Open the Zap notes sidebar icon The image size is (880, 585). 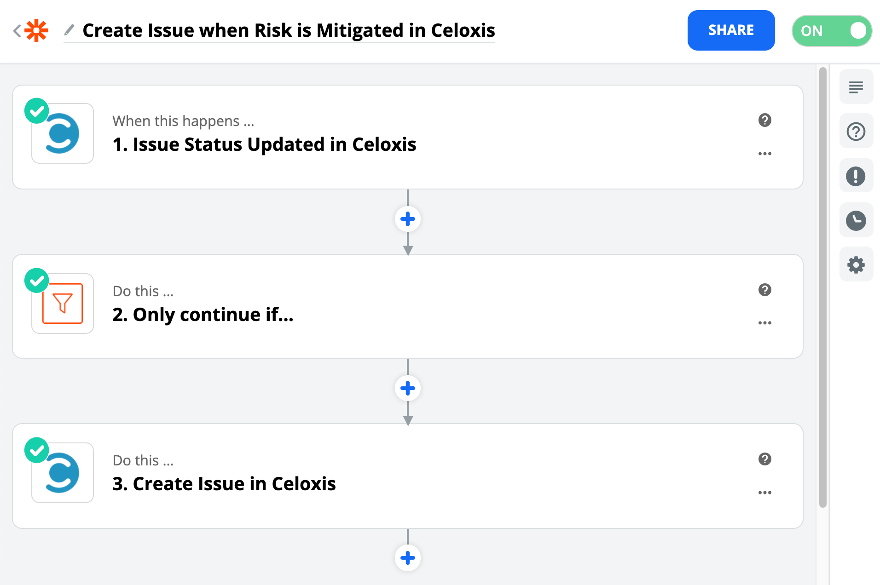coord(856,87)
